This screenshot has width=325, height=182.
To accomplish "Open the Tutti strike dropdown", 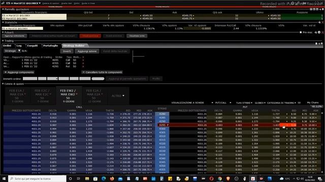I will 244,103.
